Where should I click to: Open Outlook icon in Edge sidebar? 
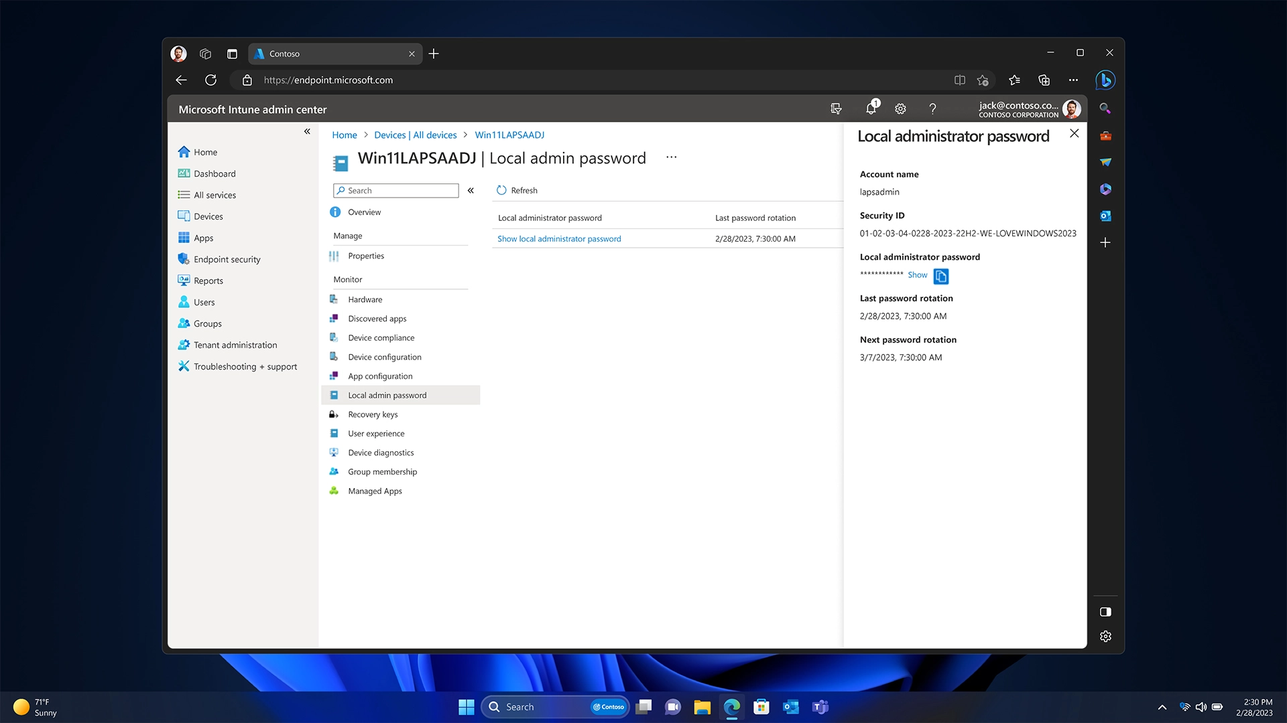1105,216
